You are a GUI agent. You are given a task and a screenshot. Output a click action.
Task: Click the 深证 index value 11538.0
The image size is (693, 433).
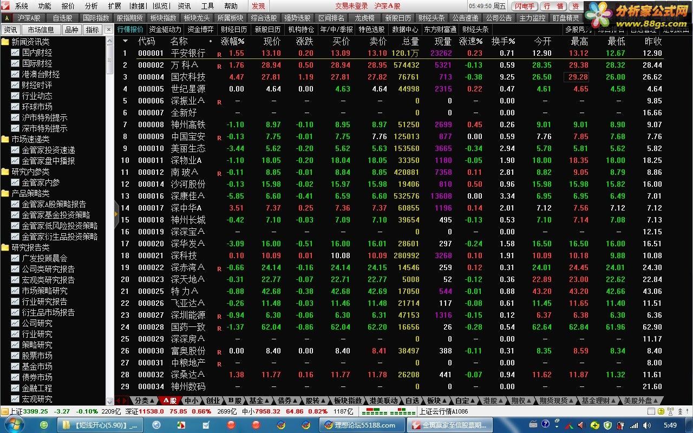point(152,411)
